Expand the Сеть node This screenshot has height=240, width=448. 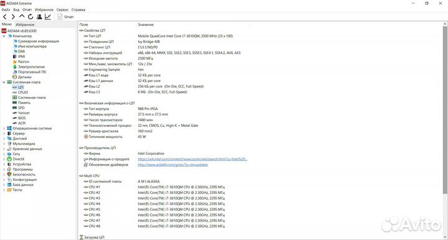tap(4, 154)
